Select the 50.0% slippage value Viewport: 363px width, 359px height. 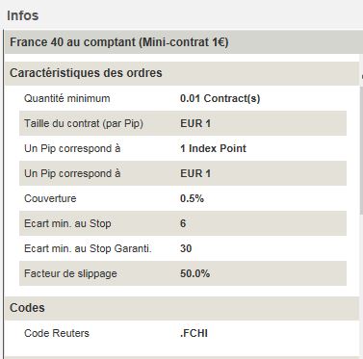point(194,273)
